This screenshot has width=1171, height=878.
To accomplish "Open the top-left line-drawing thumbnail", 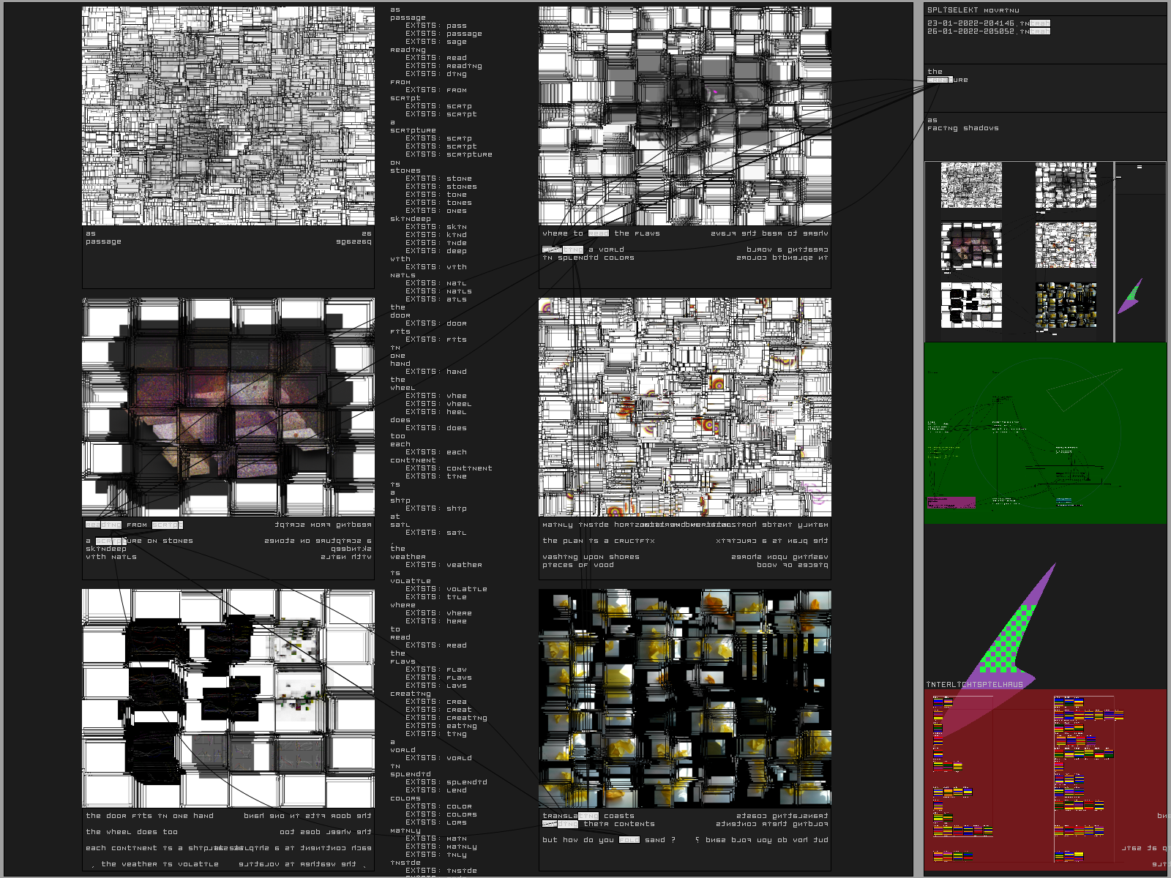I will (x=971, y=185).
